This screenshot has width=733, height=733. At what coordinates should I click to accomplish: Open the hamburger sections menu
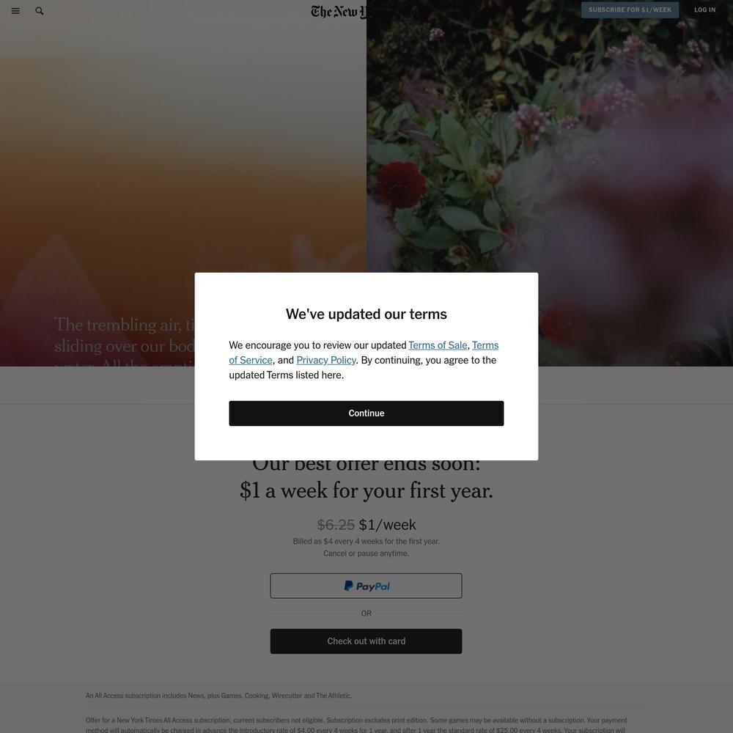15,11
